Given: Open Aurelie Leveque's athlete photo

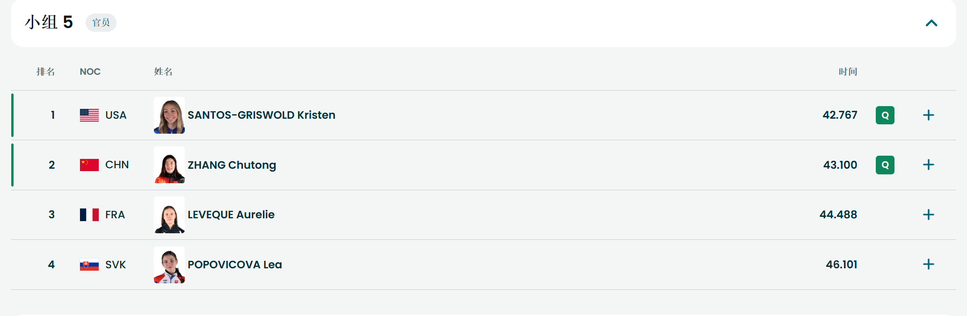Looking at the screenshot, I should click(169, 215).
